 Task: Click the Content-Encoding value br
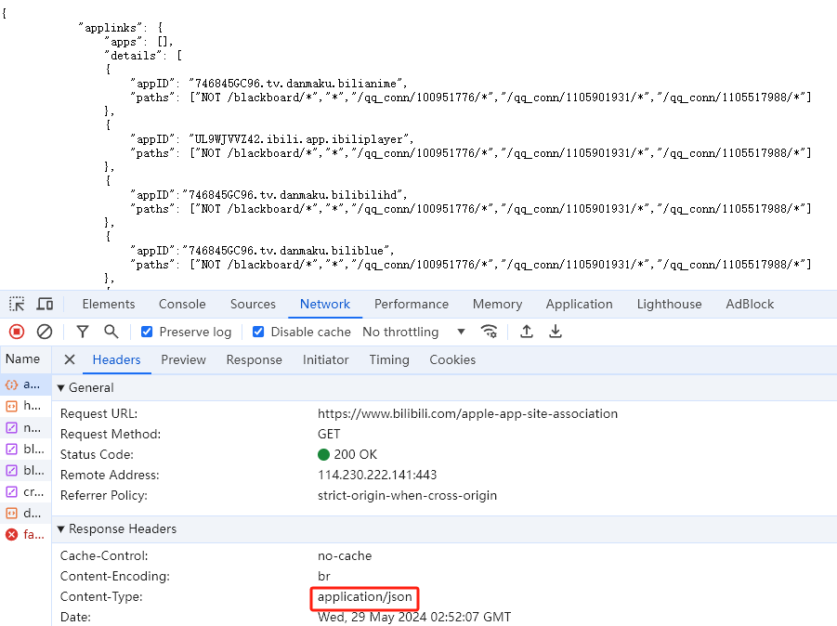(323, 577)
